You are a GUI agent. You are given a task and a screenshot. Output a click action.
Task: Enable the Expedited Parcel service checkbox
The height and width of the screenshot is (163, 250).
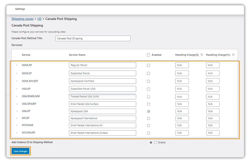(148, 74)
